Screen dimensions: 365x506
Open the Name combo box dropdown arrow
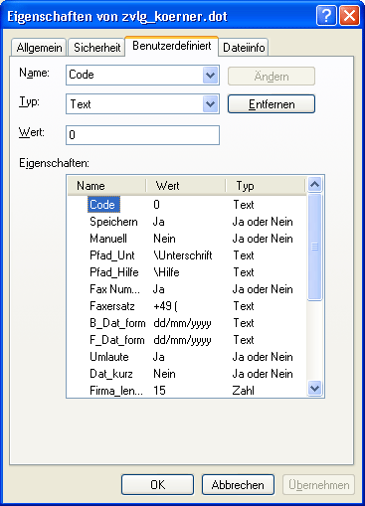point(210,75)
